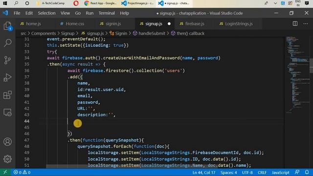Switch to the Home.css tab
313x176 pixels.
(75, 24)
